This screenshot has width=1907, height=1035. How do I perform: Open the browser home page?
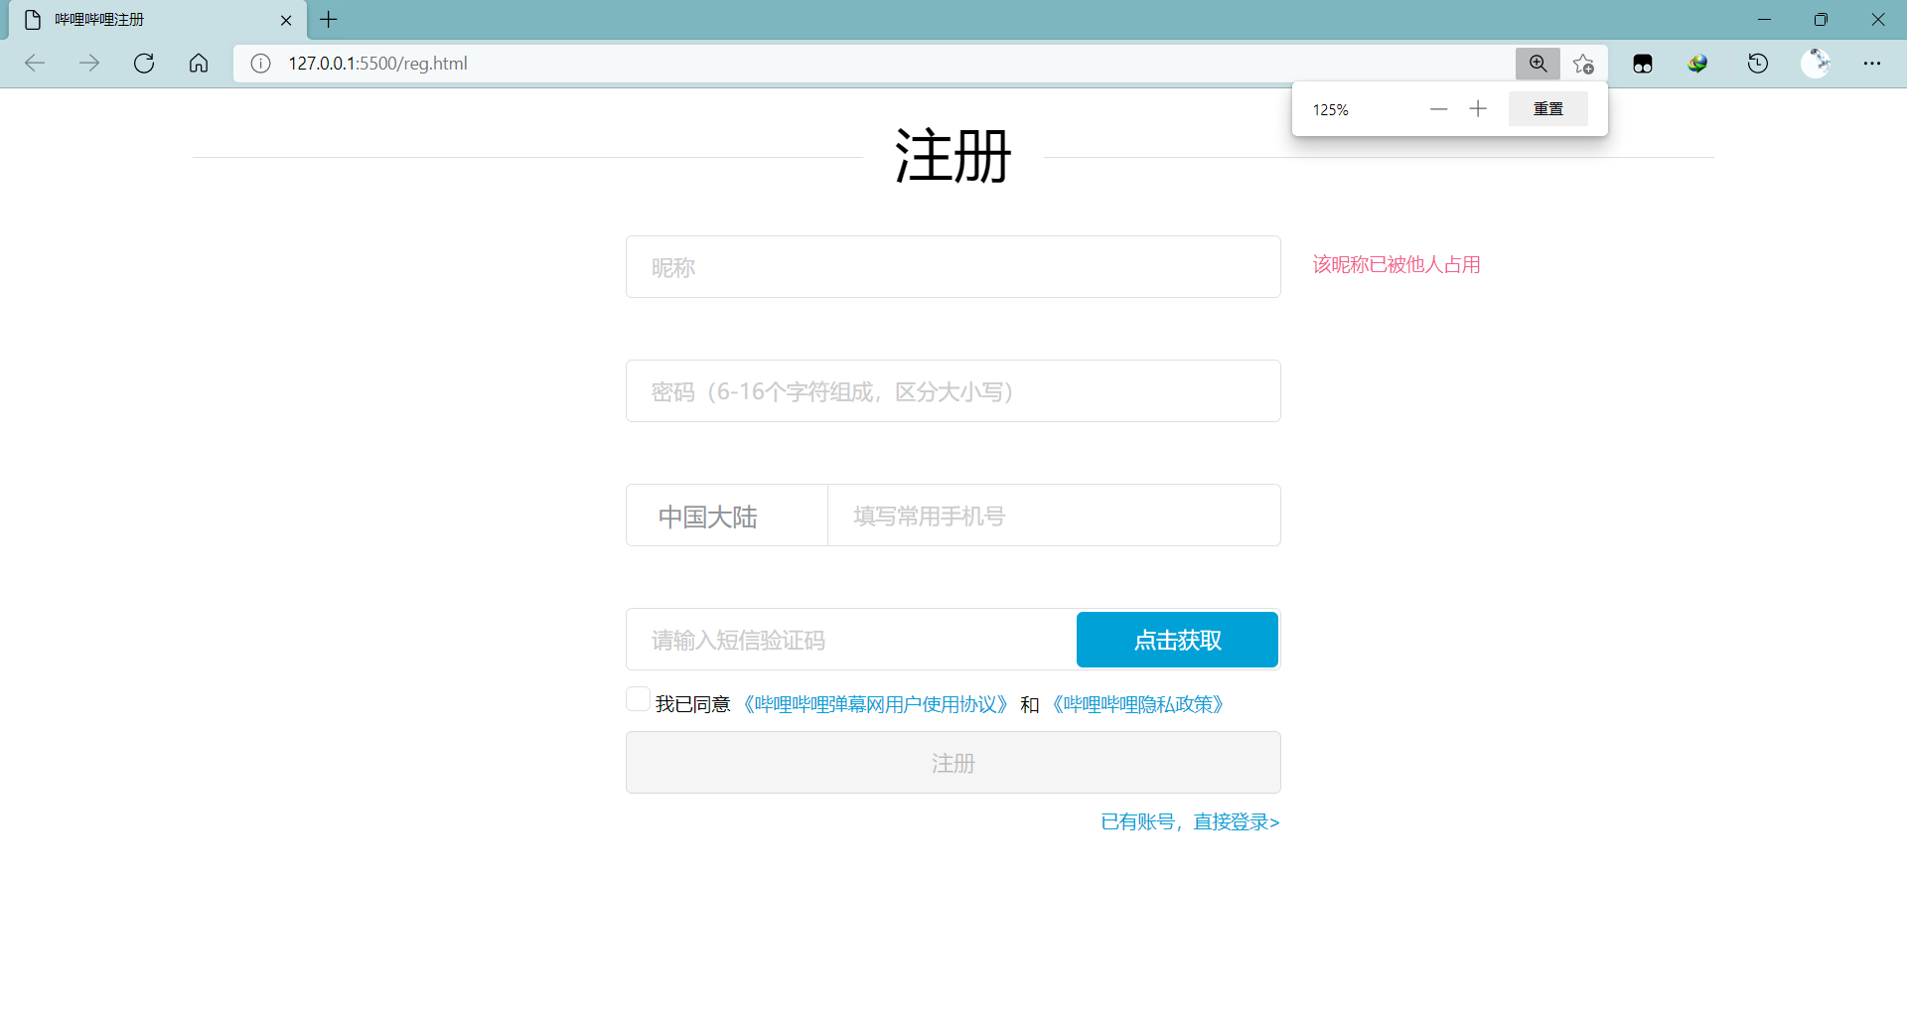tap(199, 64)
